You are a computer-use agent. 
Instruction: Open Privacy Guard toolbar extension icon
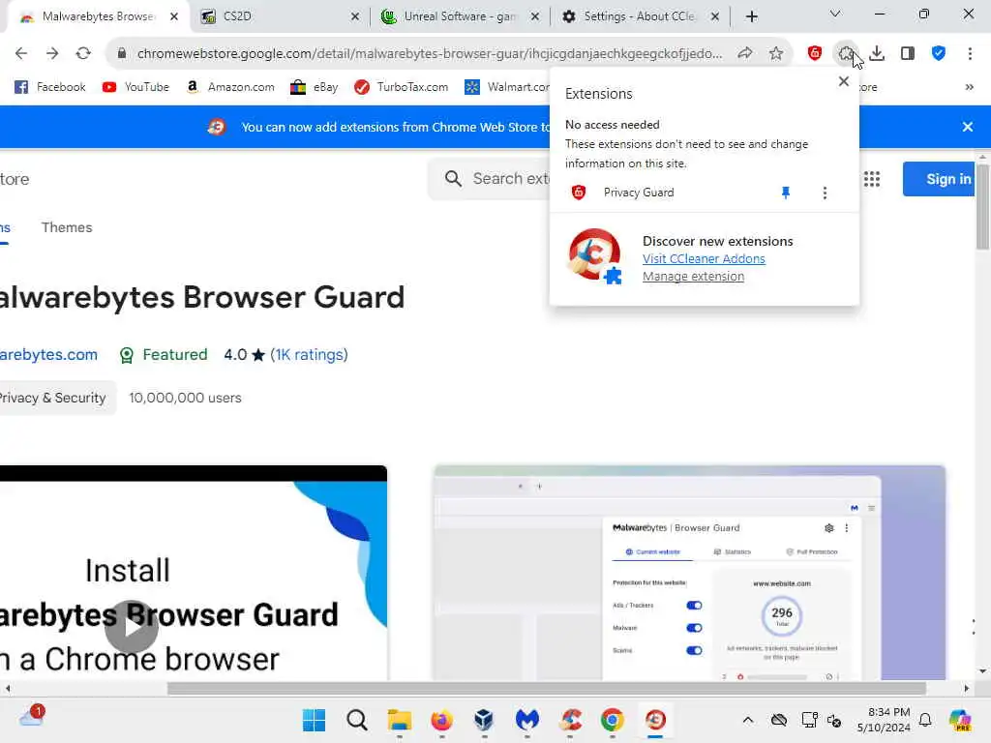[815, 54]
